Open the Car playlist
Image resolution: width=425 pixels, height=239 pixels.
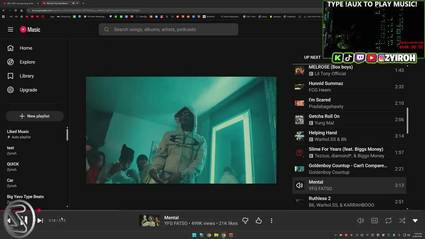tap(35, 183)
